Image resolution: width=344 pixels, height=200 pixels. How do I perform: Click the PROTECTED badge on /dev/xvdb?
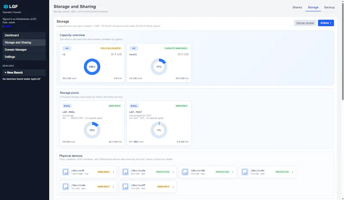[x=222, y=172]
